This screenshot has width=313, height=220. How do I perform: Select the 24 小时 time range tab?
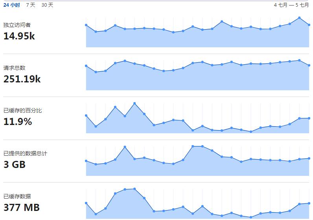point(11,5)
